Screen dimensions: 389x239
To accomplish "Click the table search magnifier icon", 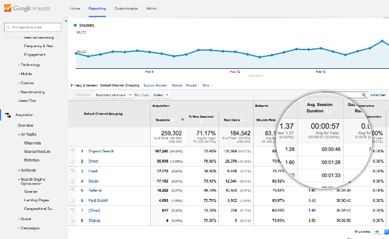I will tap(366, 94).
